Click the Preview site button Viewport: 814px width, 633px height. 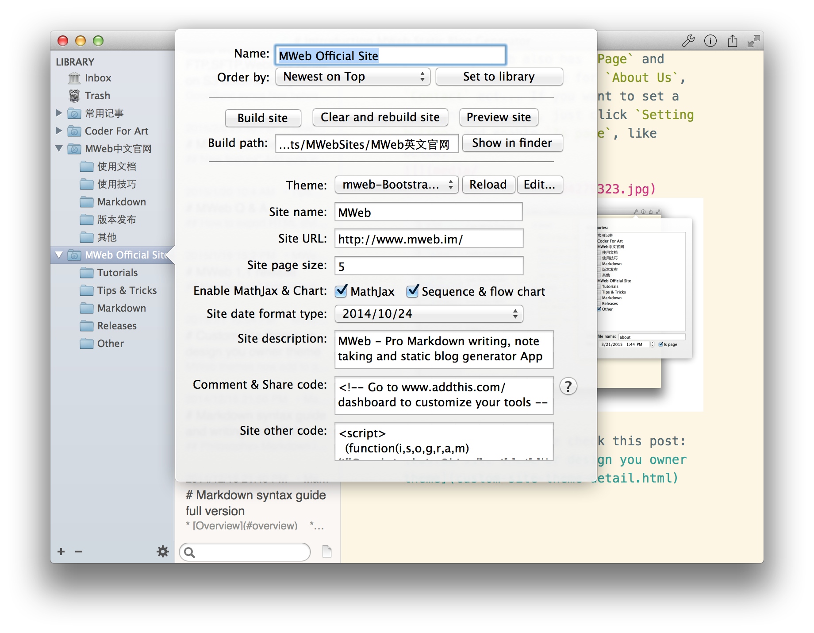coord(499,117)
